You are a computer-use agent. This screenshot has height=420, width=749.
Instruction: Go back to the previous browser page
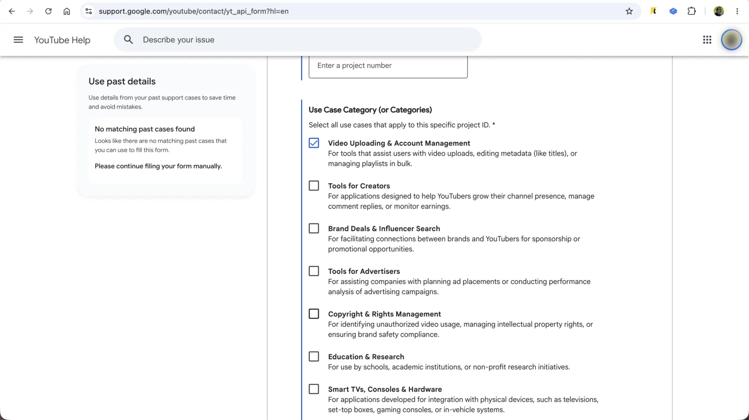(12, 11)
